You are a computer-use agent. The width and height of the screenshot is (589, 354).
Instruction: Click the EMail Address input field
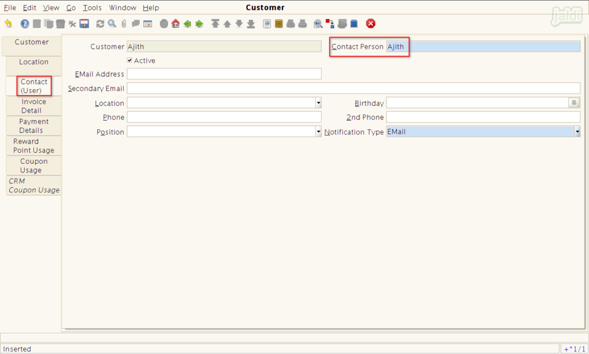pyautogui.click(x=224, y=74)
